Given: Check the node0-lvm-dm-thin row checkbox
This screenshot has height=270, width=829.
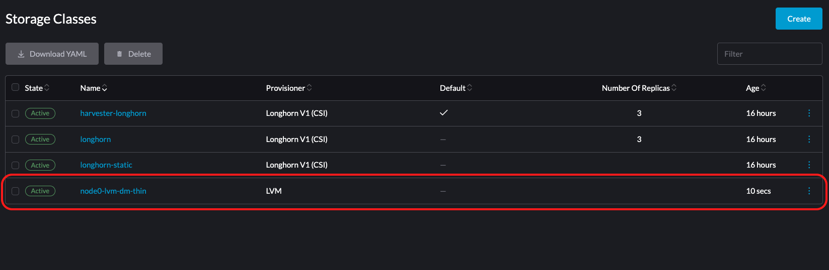Looking at the screenshot, I should (x=16, y=191).
